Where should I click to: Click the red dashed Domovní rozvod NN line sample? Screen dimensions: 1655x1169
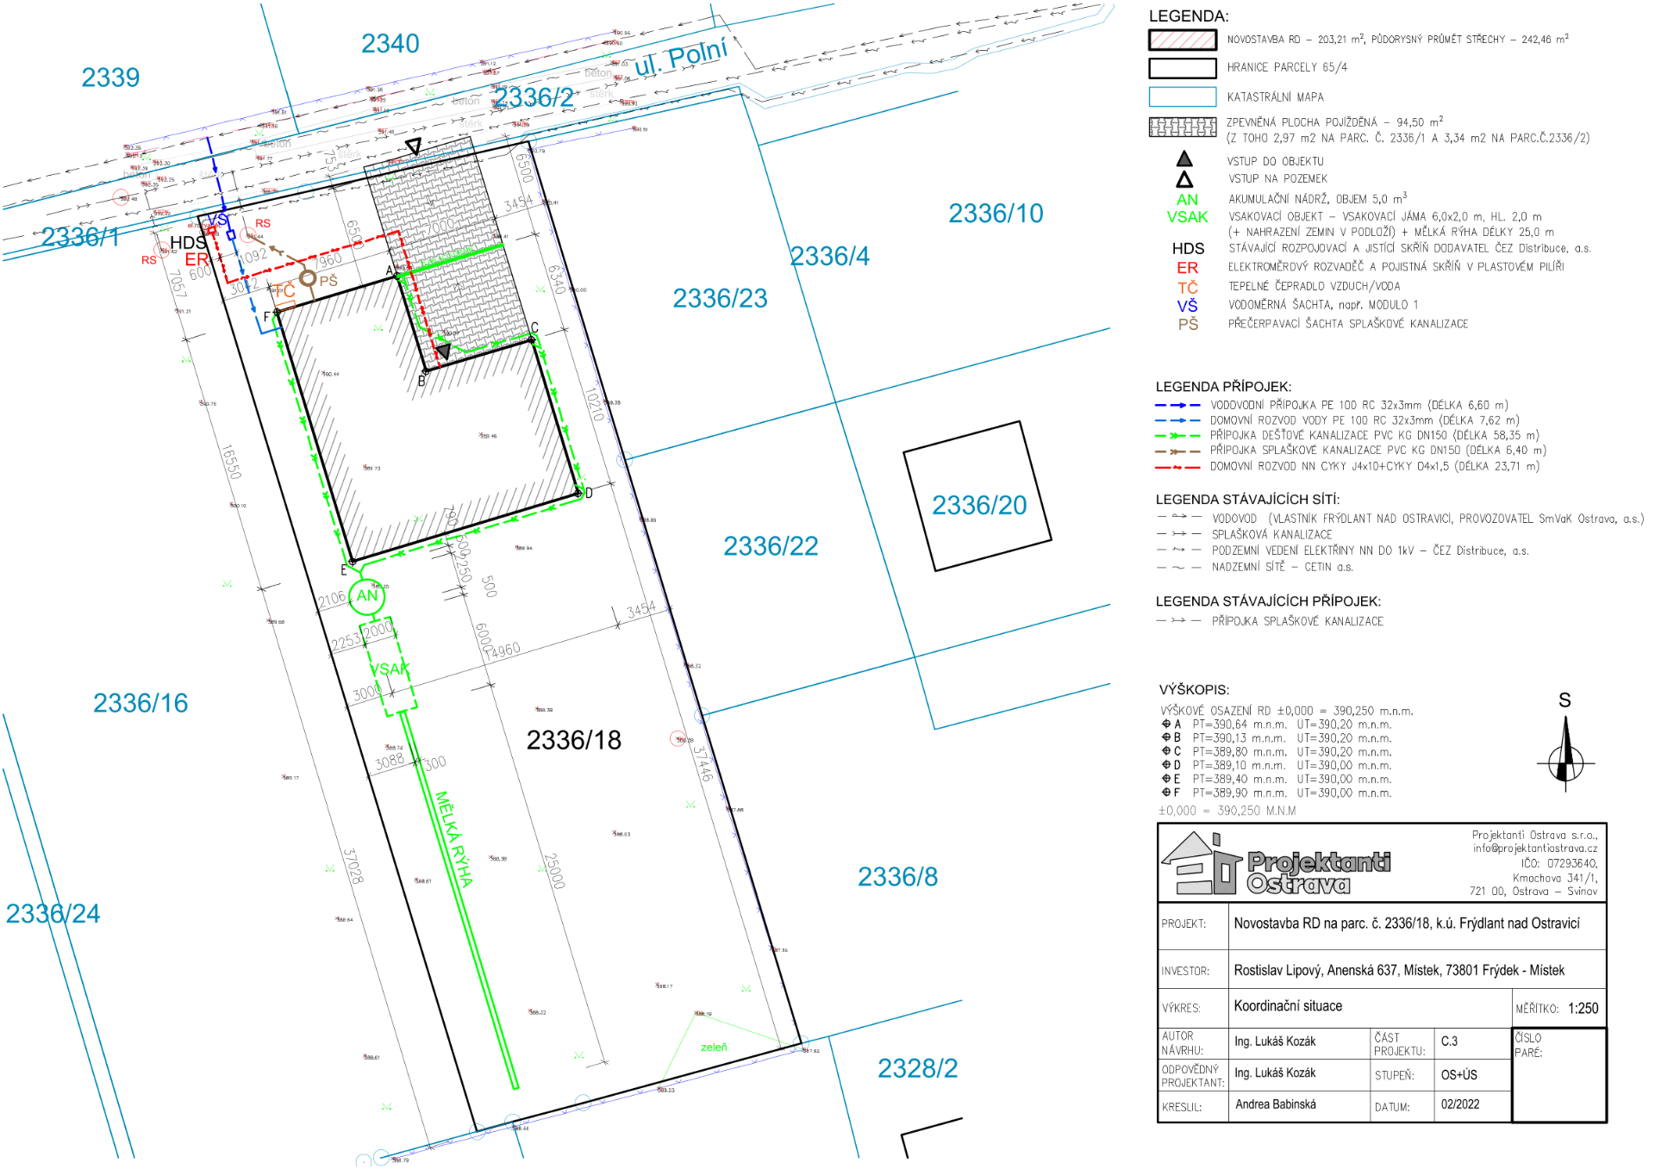(1177, 467)
